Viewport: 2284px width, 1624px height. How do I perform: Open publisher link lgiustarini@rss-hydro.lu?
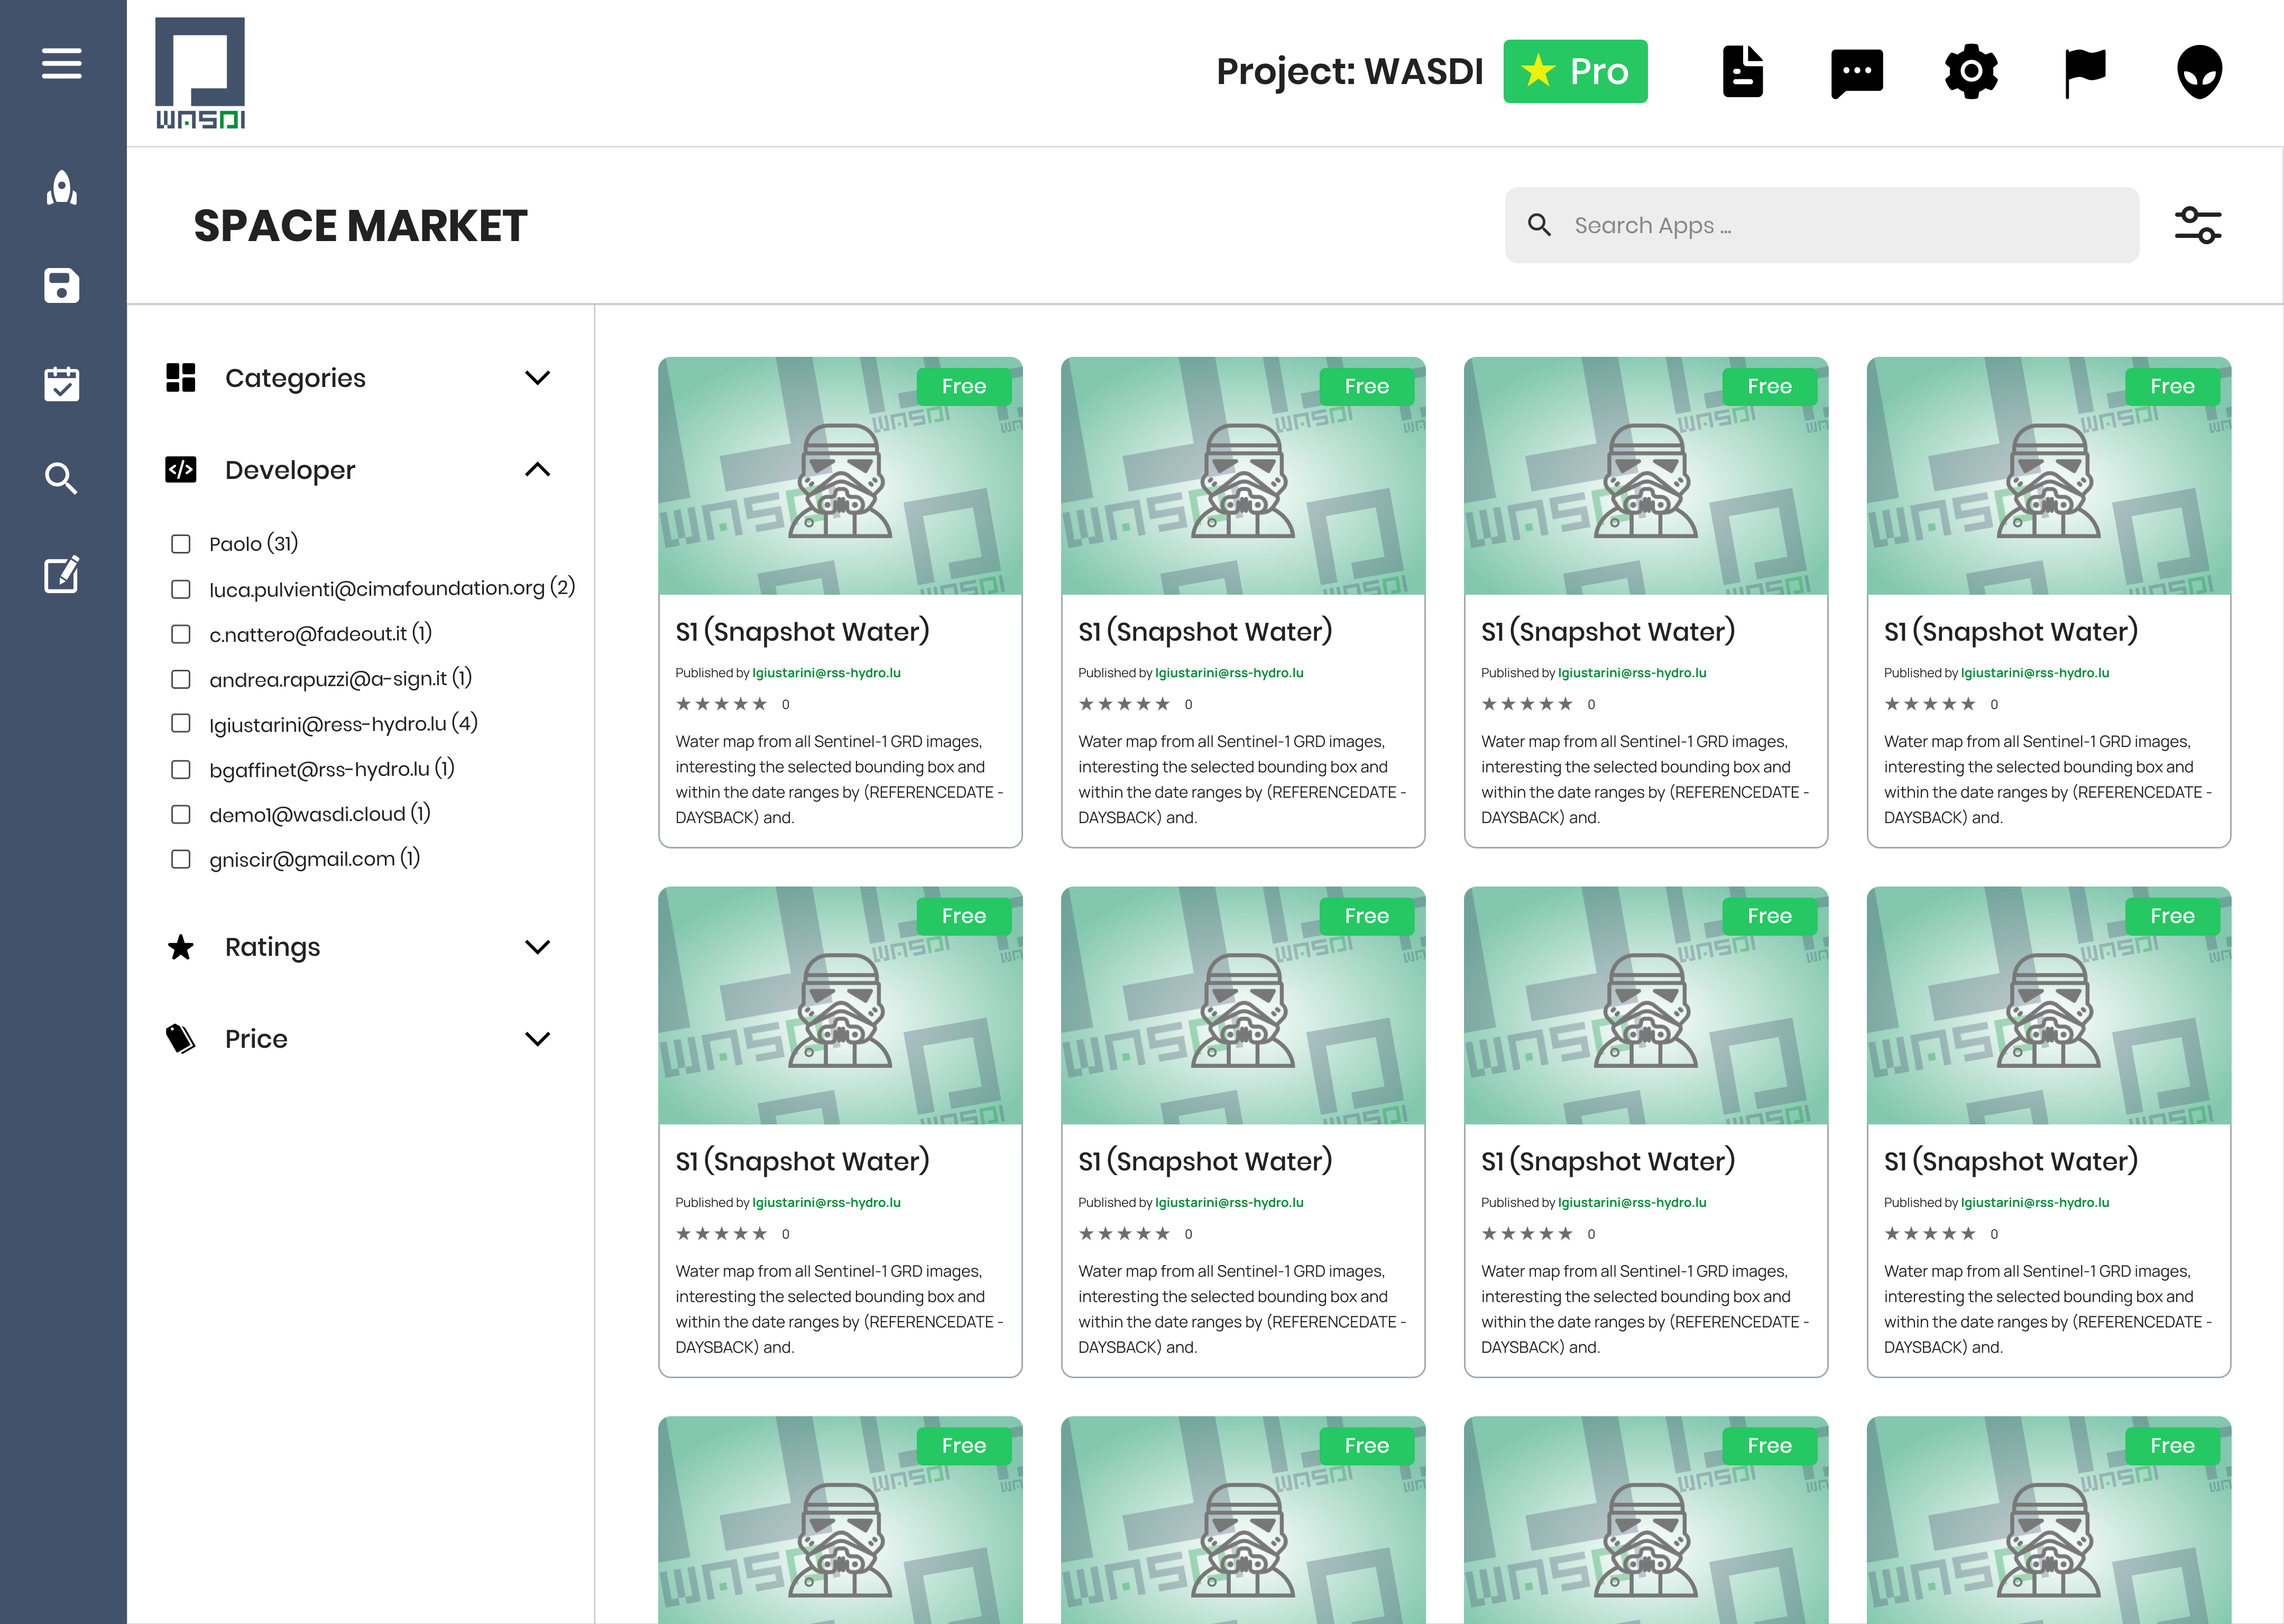coord(826,672)
